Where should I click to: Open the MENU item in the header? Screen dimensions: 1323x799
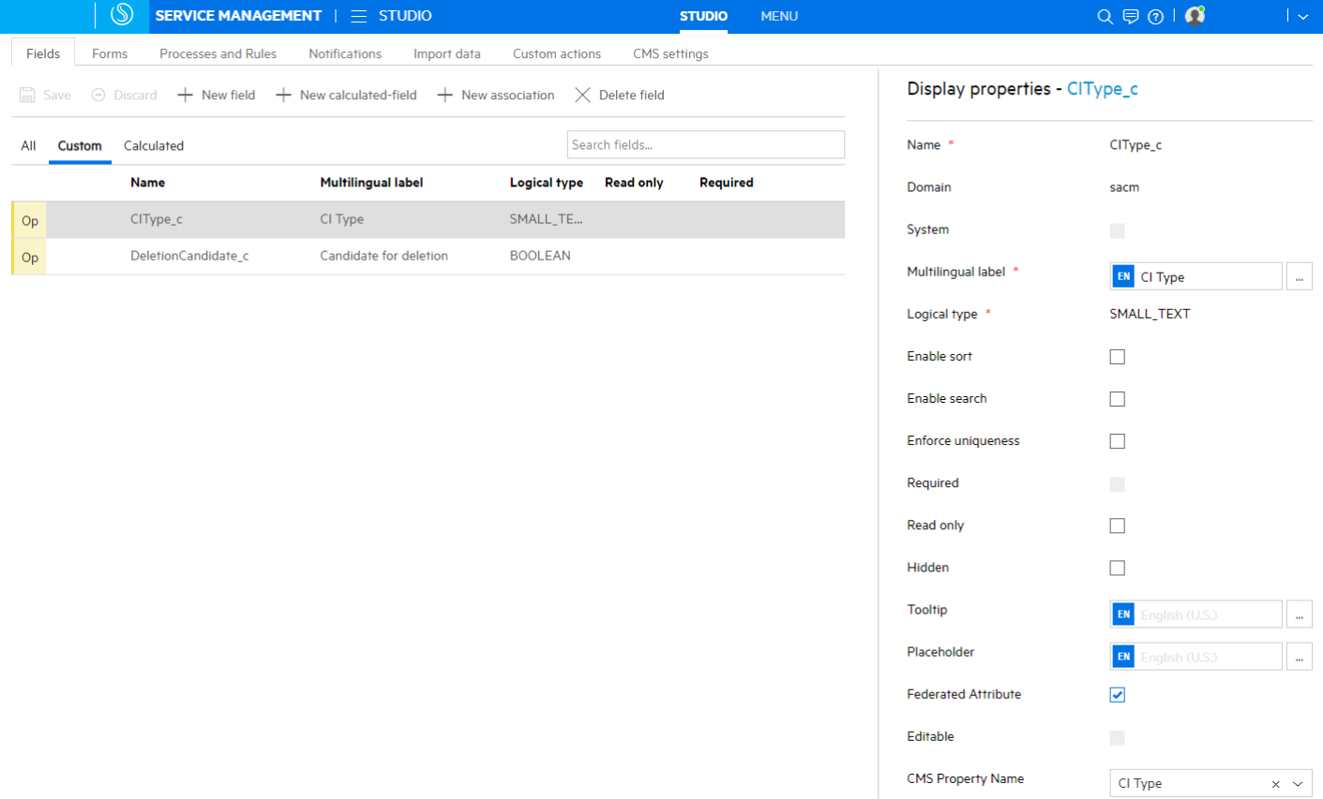(779, 16)
